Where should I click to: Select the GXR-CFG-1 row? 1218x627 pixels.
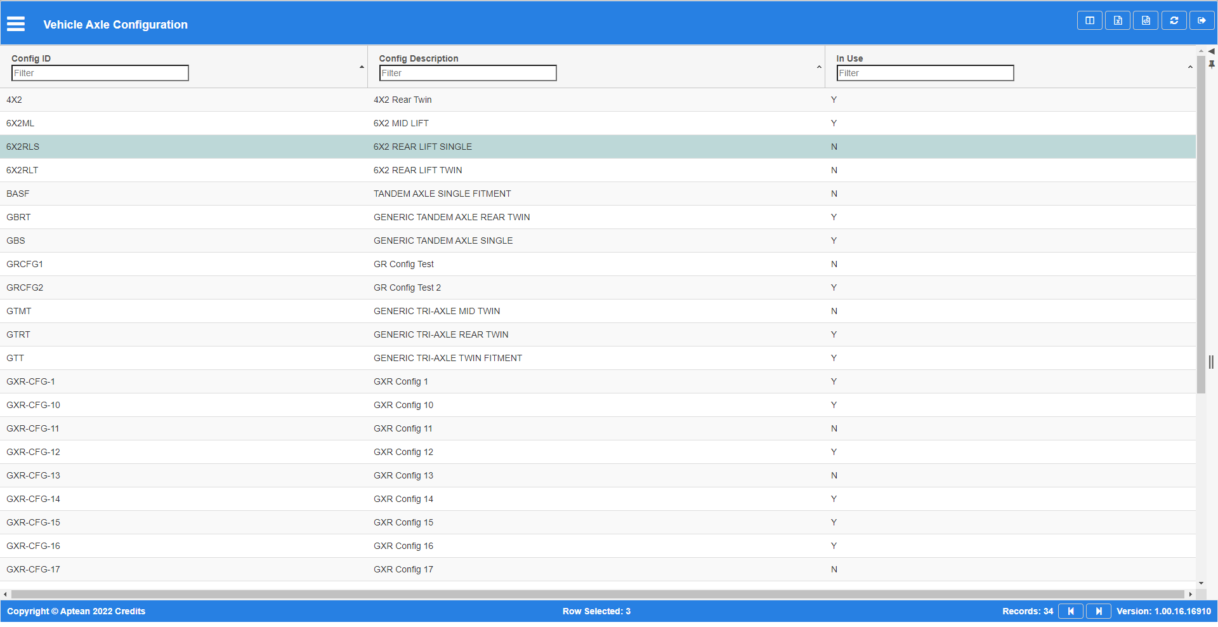click(598, 381)
